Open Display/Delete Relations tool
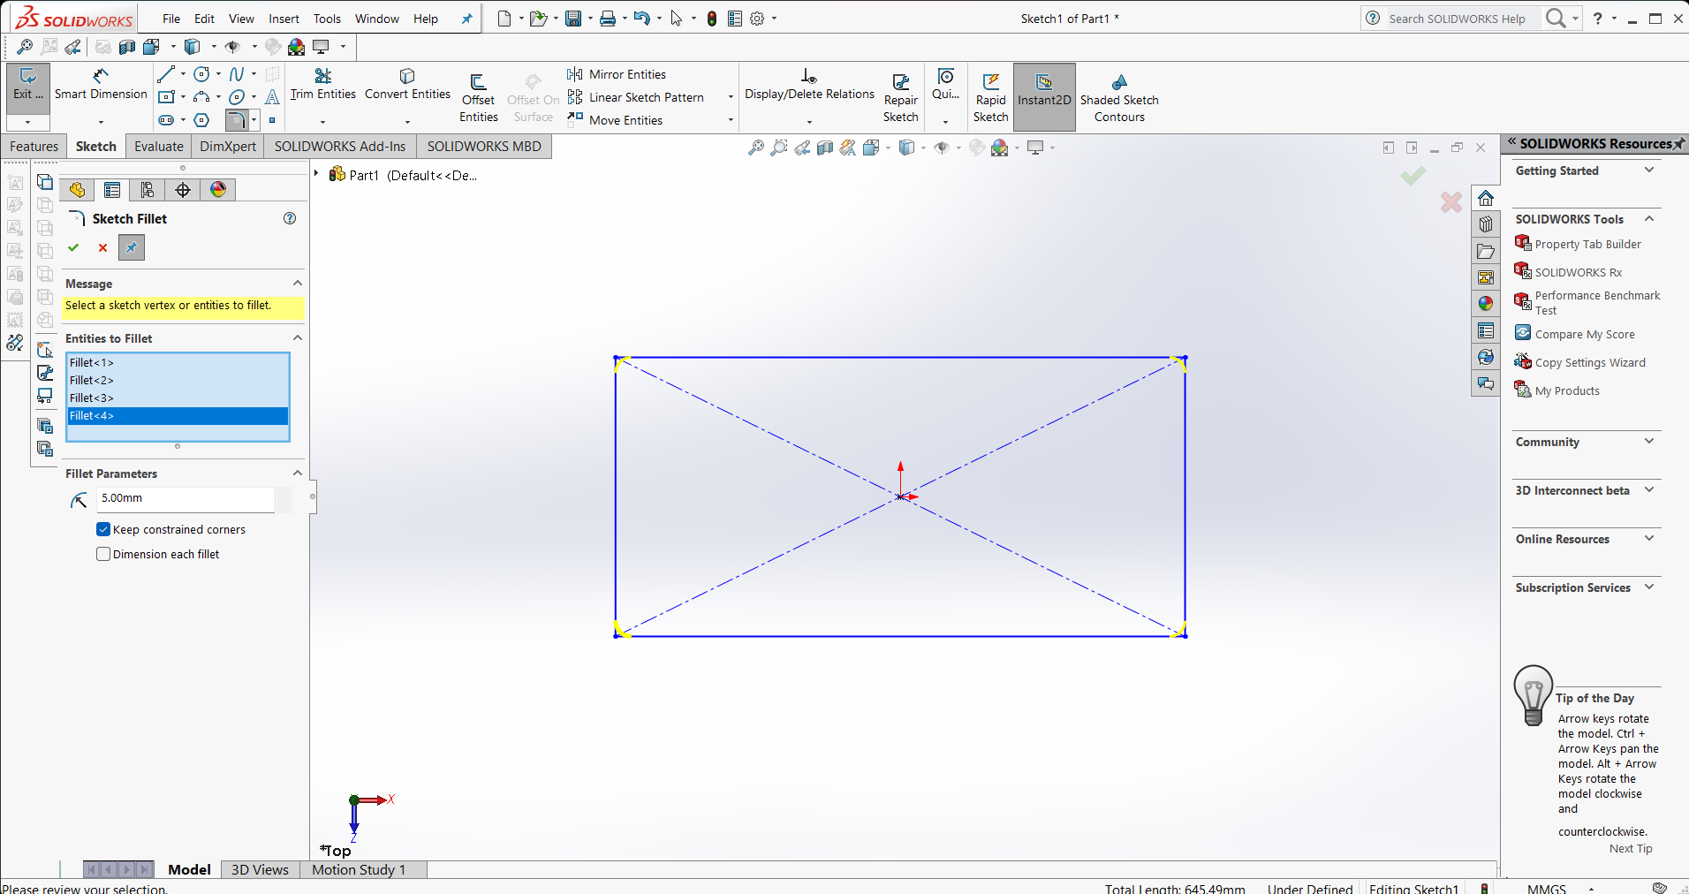 point(809,85)
